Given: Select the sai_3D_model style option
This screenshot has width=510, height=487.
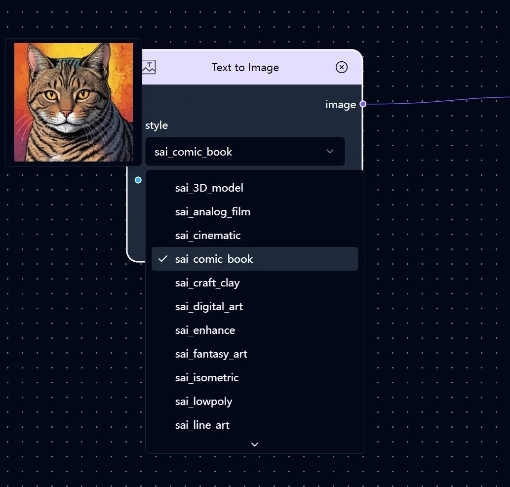Looking at the screenshot, I should tap(254, 188).
